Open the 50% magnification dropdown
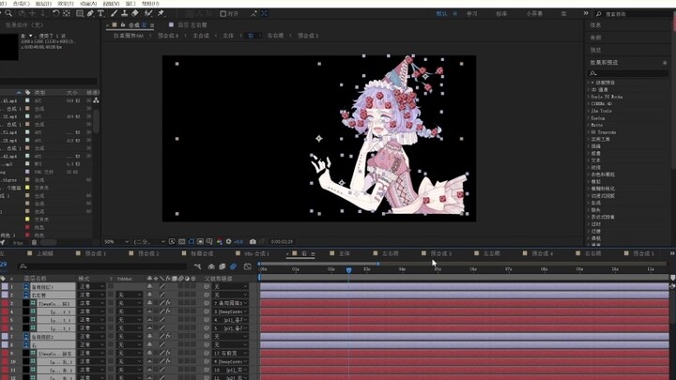 (x=116, y=242)
